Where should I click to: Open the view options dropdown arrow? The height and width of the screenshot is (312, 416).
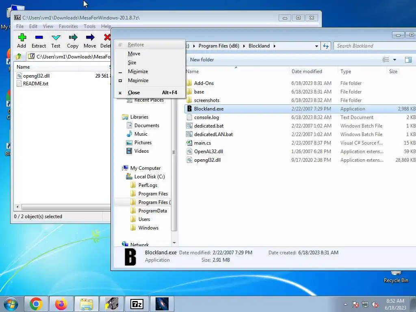coord(395,60)
